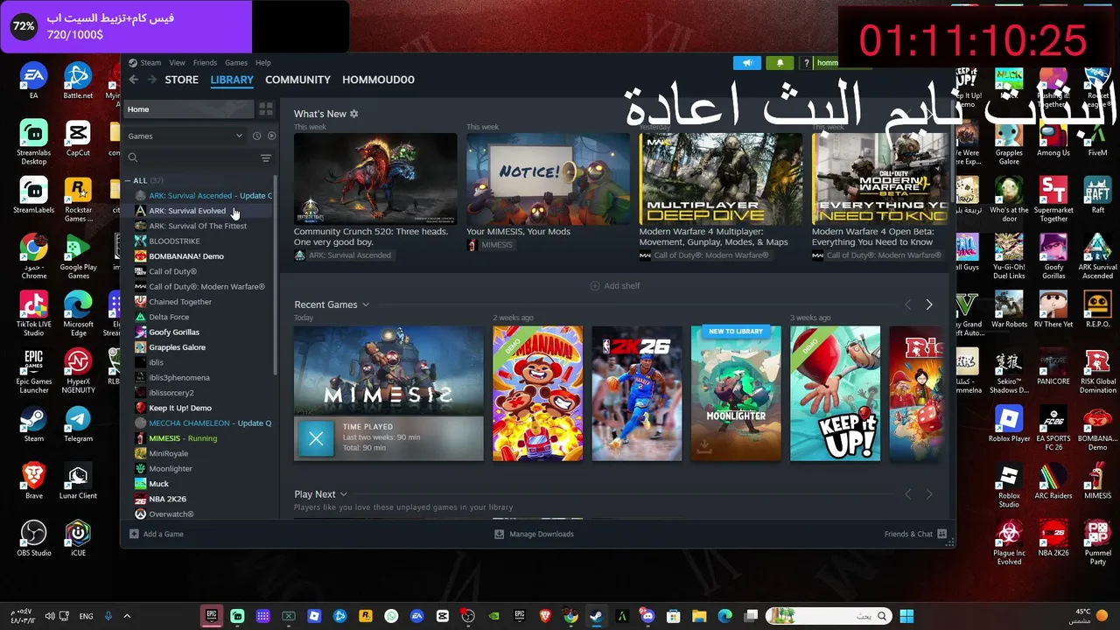Toggle microphone icon in system tray
The width and height of the screenshot is (1120, 630).
[x=109, y=616]
